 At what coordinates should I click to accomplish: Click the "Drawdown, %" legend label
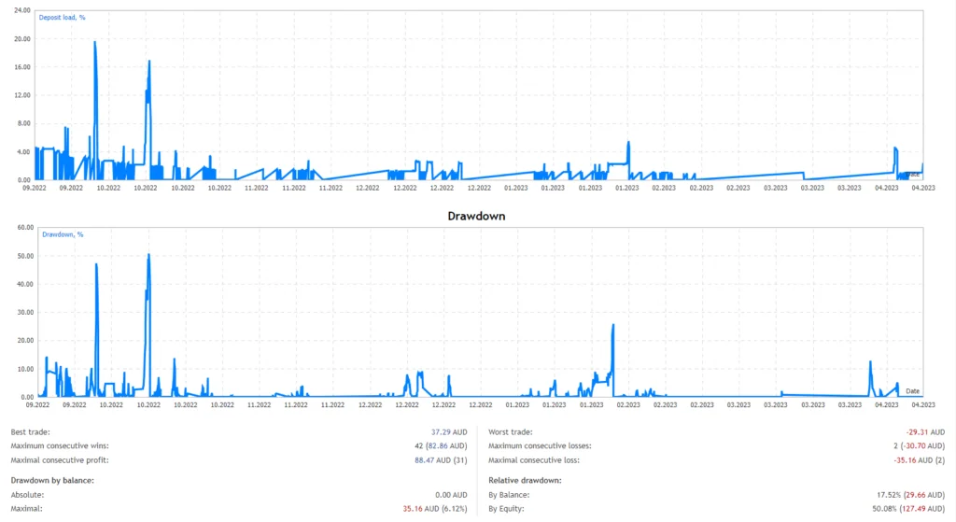pyautogui.click(x=63, y=234)
